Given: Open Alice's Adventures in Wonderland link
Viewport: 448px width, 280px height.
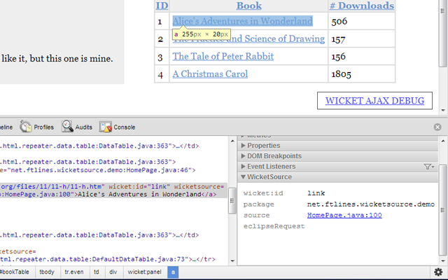Looking at the screenshot, I should [242, 21].
